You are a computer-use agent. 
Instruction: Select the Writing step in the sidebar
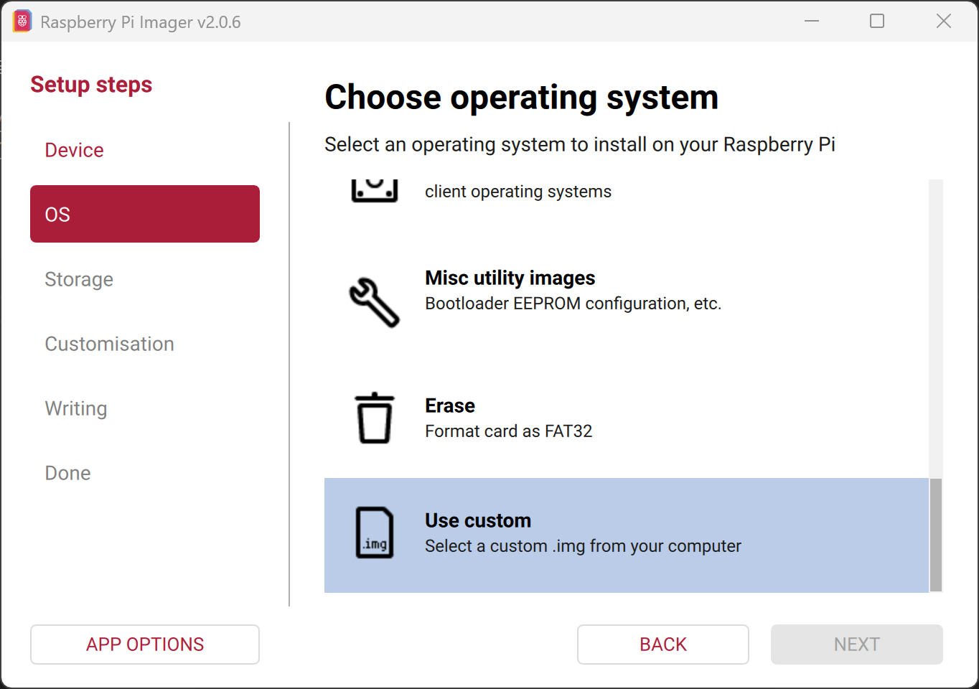(76, 408)
